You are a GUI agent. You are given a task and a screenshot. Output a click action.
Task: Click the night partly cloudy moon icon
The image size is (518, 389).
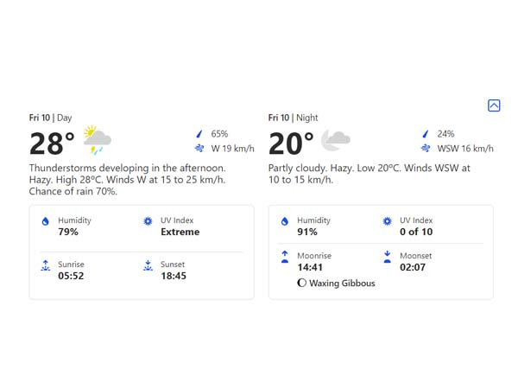click(335, 139)
